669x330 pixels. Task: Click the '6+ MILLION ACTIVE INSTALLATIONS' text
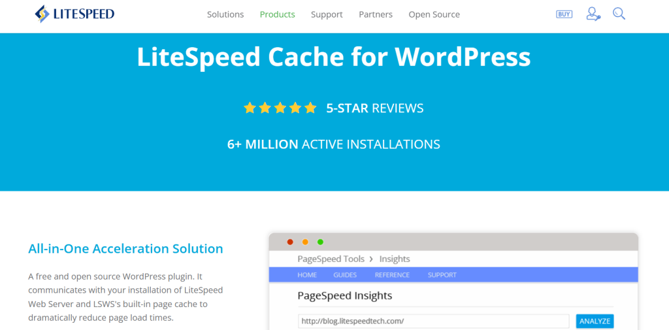[x=334, y=144]
